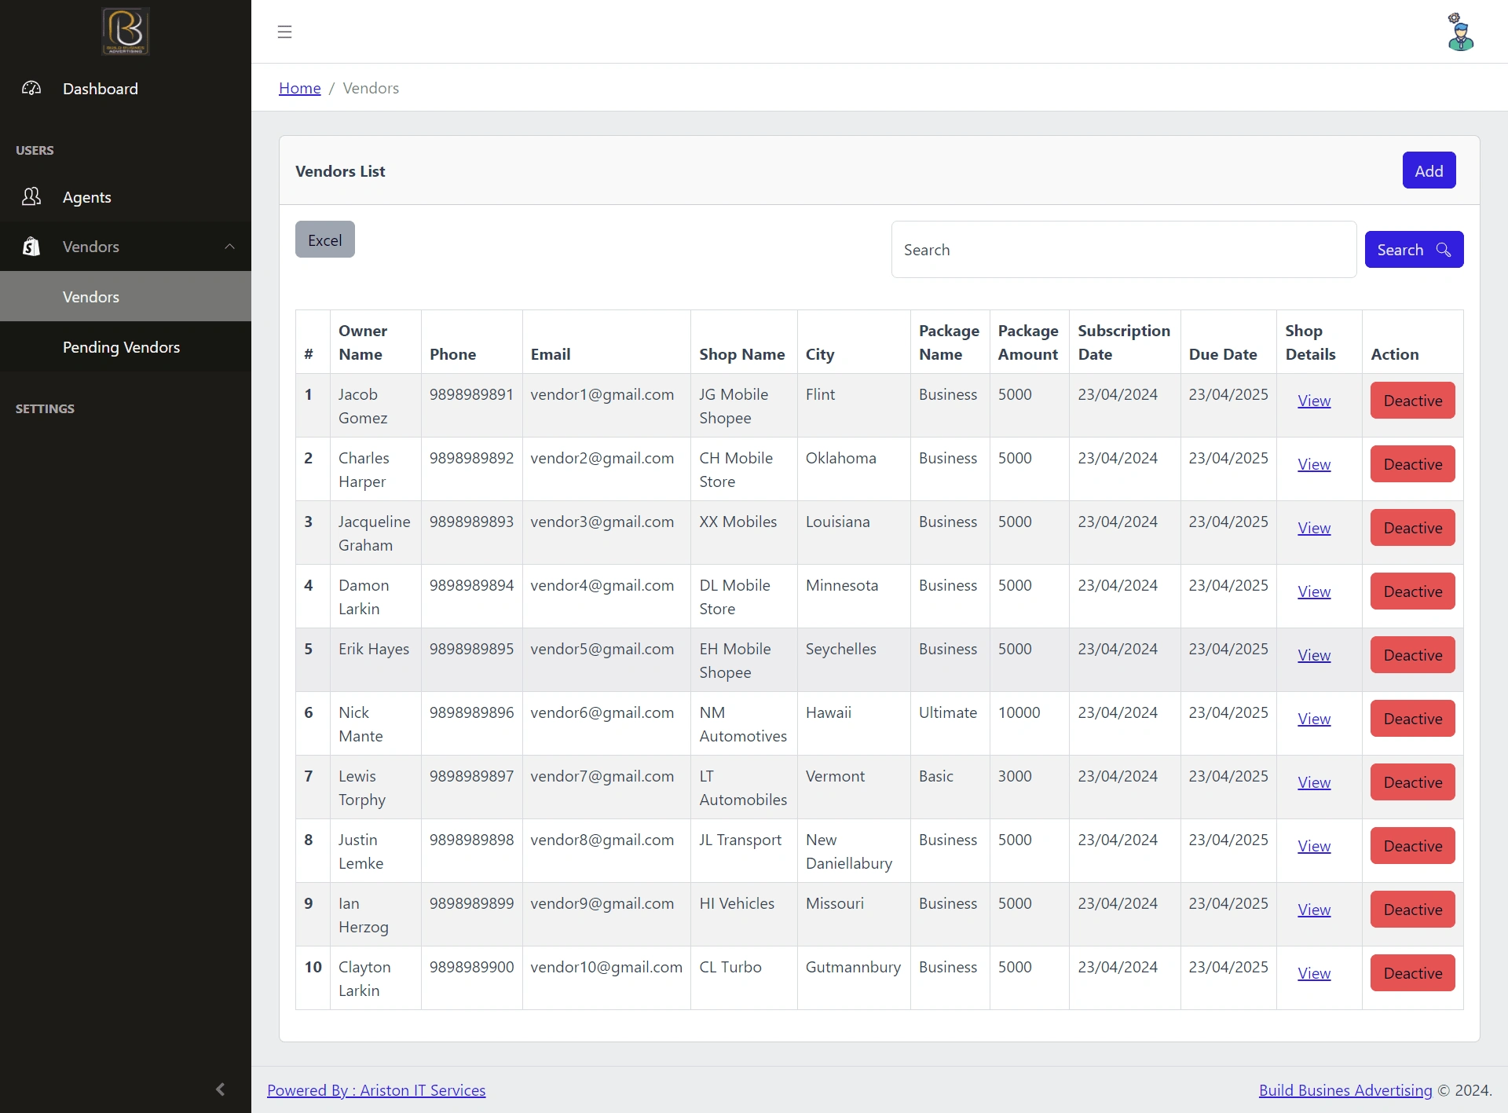View shop details for Justin Lemke
Viewport: 1508px width, 1113px height.
click(x=1313, y=846)
